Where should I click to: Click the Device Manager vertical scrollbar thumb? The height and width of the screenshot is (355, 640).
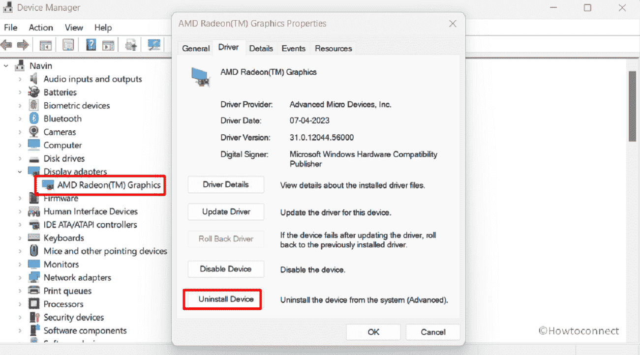(633, 106)
